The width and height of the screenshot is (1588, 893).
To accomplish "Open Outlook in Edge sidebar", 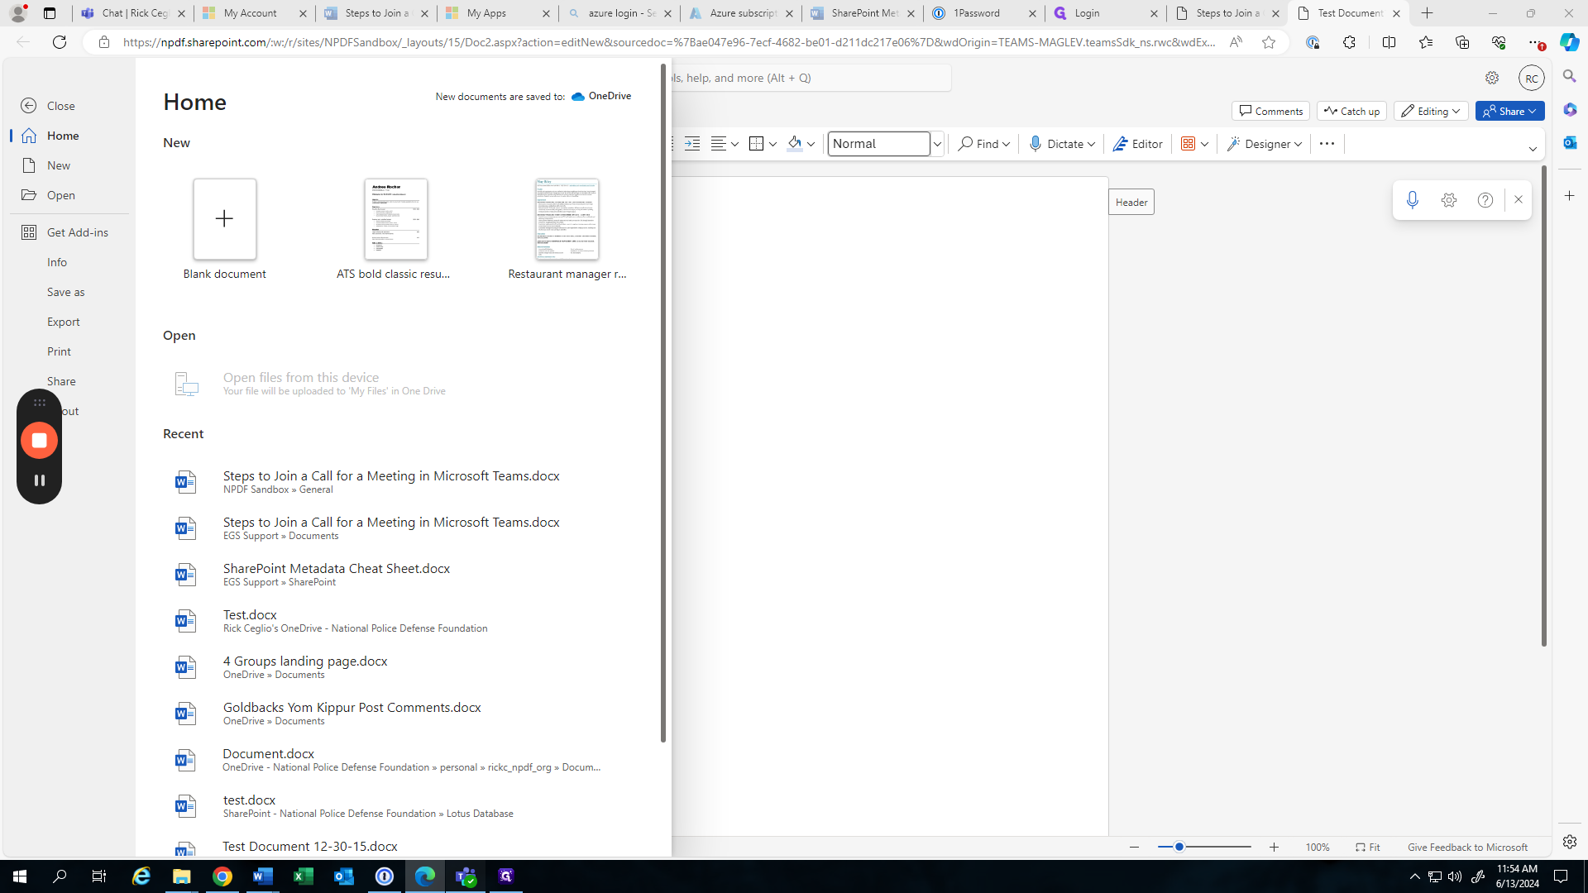I will [x=1569, y=142].
